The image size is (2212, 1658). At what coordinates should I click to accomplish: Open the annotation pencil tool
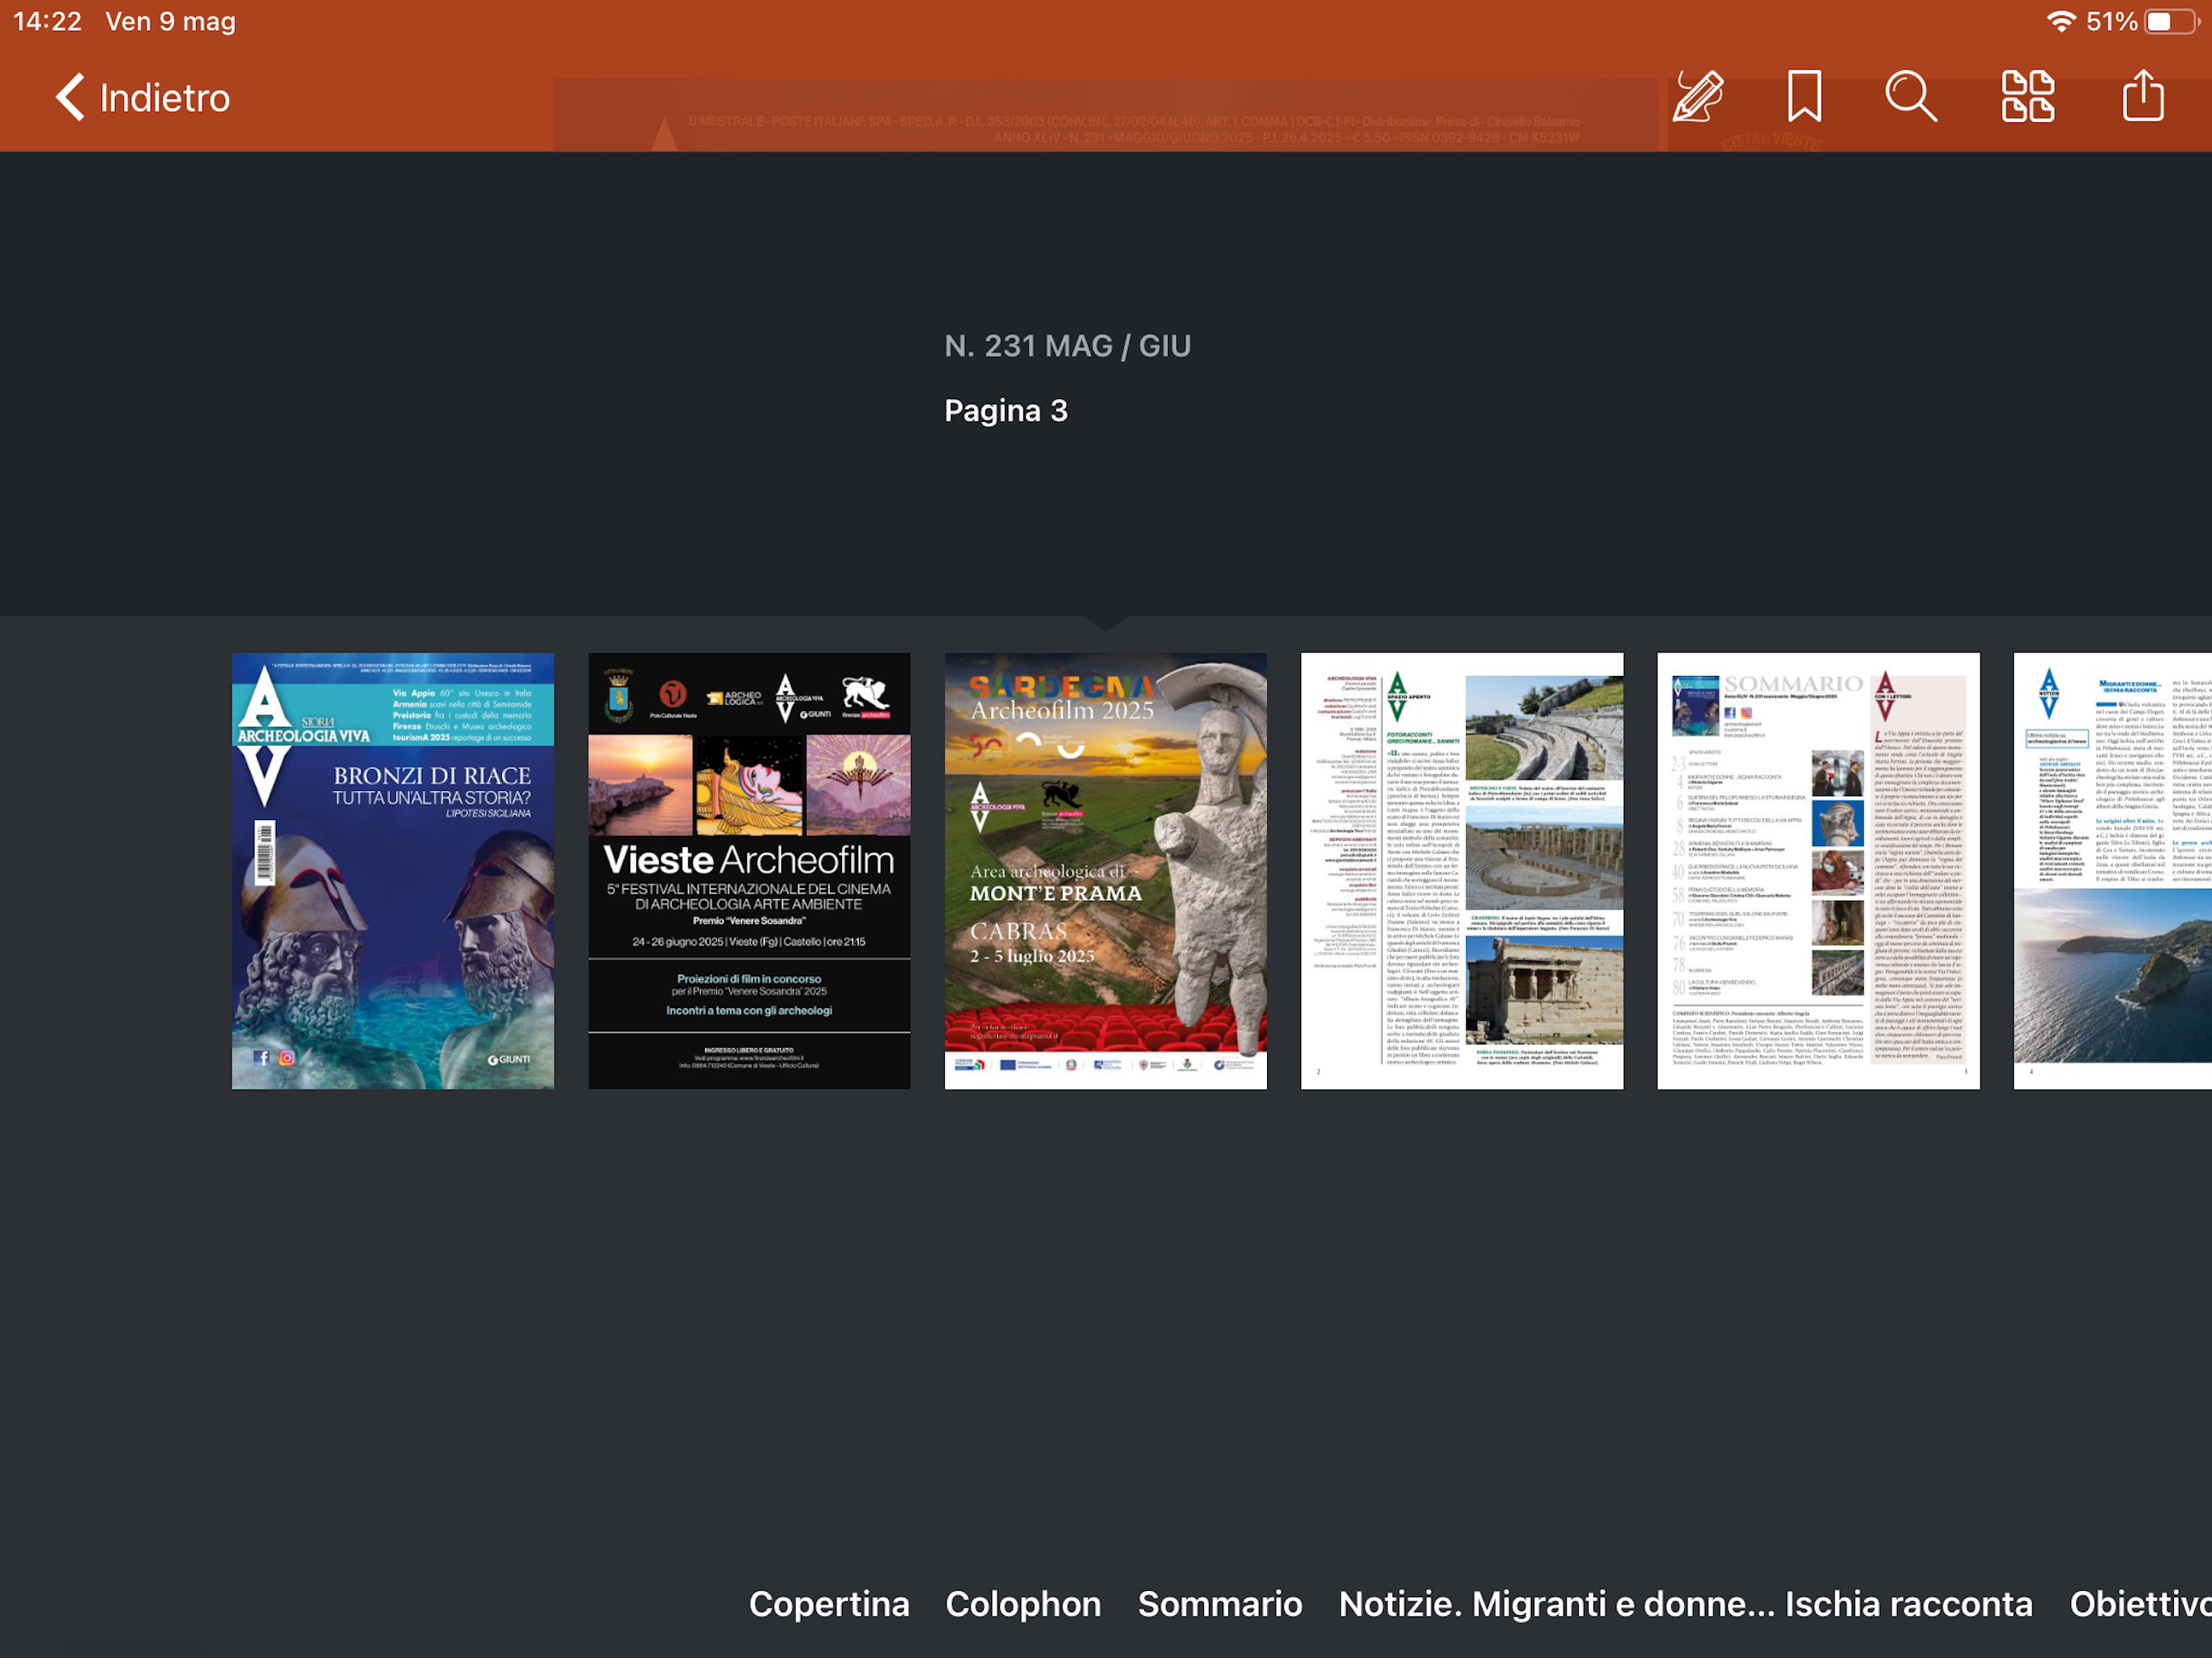tap(1698, 97)
